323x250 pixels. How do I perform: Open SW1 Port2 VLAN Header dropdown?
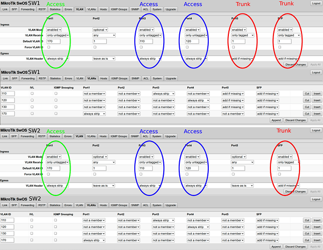[x=104, y=58]
